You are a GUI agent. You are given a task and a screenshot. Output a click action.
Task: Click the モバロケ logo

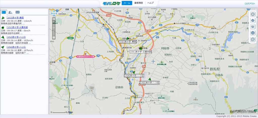(112, 3)
